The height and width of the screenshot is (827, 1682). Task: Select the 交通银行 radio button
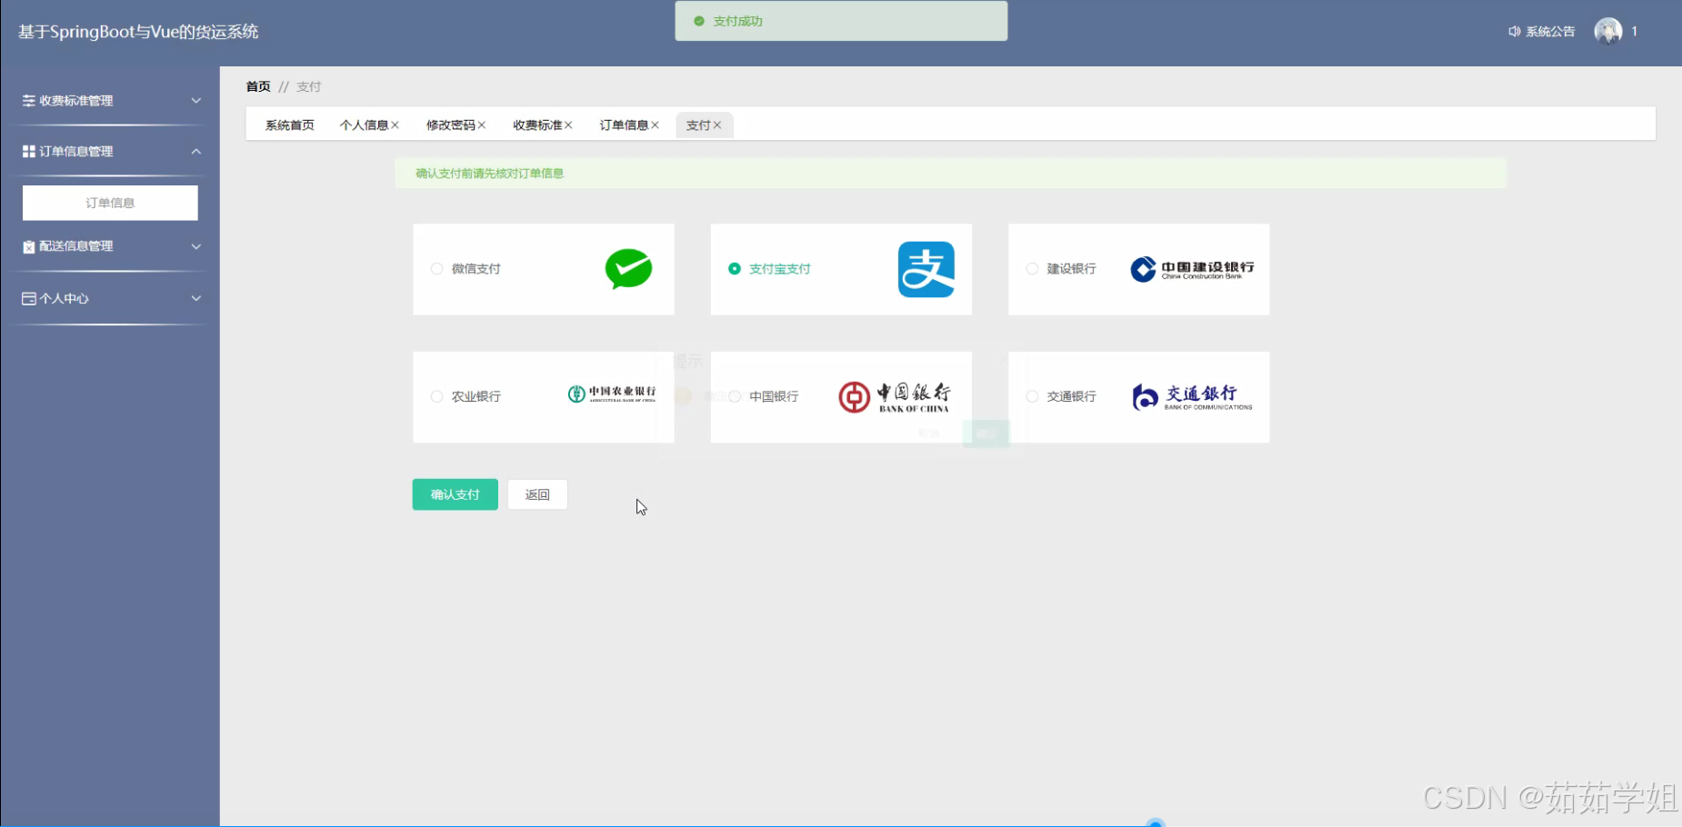1032,397
